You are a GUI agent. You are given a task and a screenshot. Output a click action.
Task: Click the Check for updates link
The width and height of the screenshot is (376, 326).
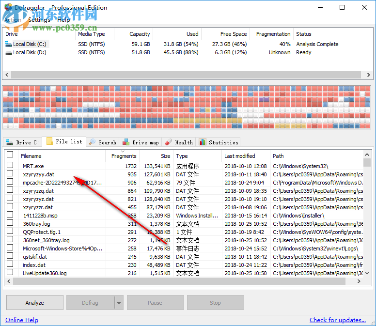pos(338,320)
